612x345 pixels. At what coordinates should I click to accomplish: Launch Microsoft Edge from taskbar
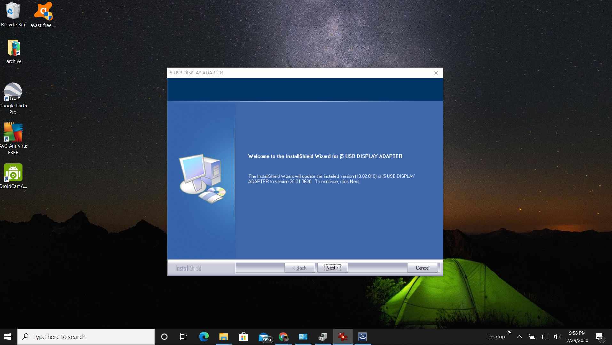204,337
